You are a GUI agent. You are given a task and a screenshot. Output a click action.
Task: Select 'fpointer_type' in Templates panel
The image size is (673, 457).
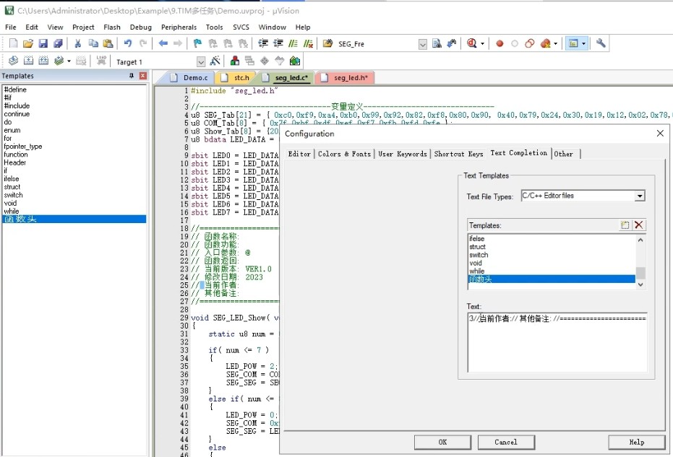point(74,146)
